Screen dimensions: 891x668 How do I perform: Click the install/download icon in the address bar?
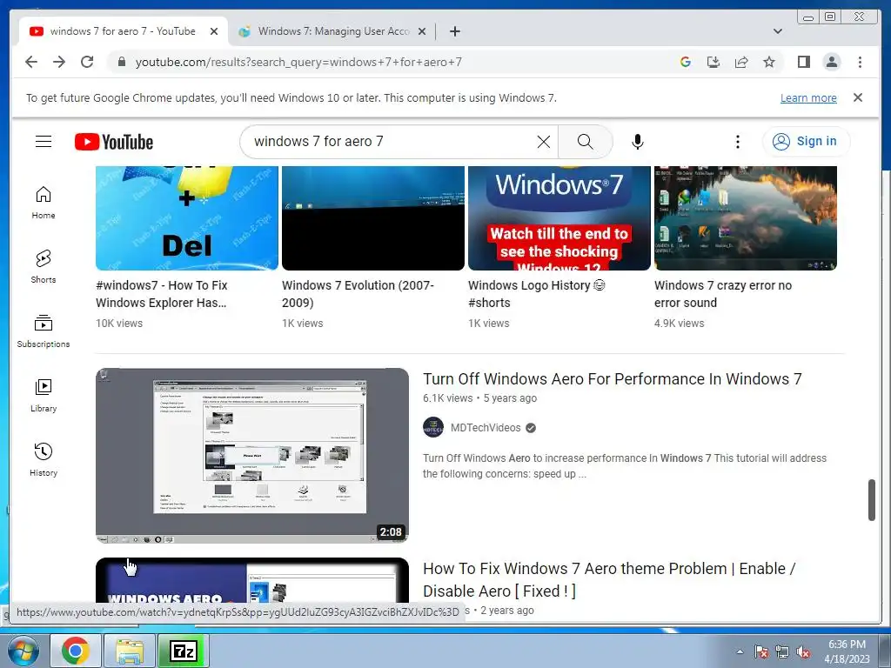coord(713,62)
